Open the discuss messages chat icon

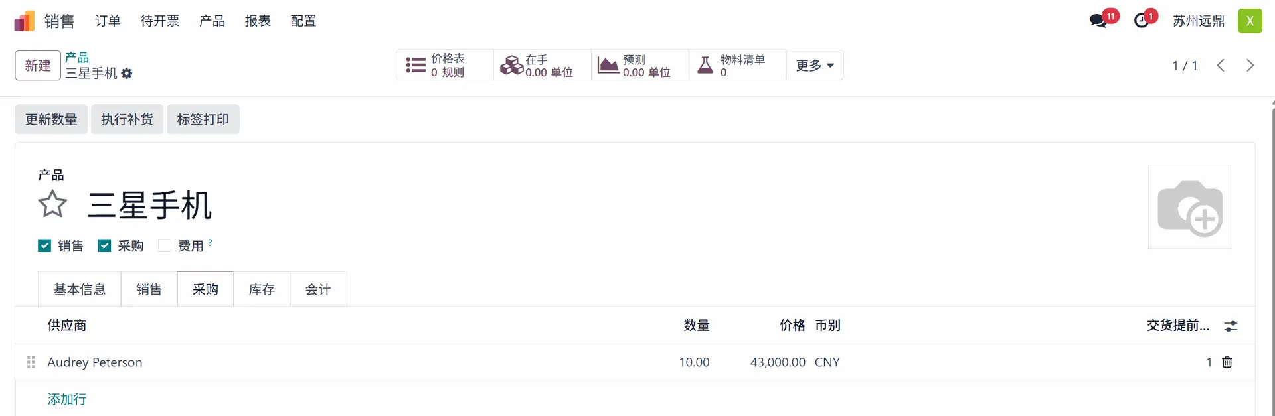pyautogui.click(x=1098, y=21)
